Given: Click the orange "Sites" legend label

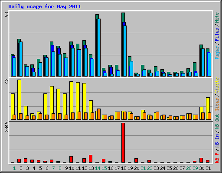Looking at the screenshot, I should point(217,105).
